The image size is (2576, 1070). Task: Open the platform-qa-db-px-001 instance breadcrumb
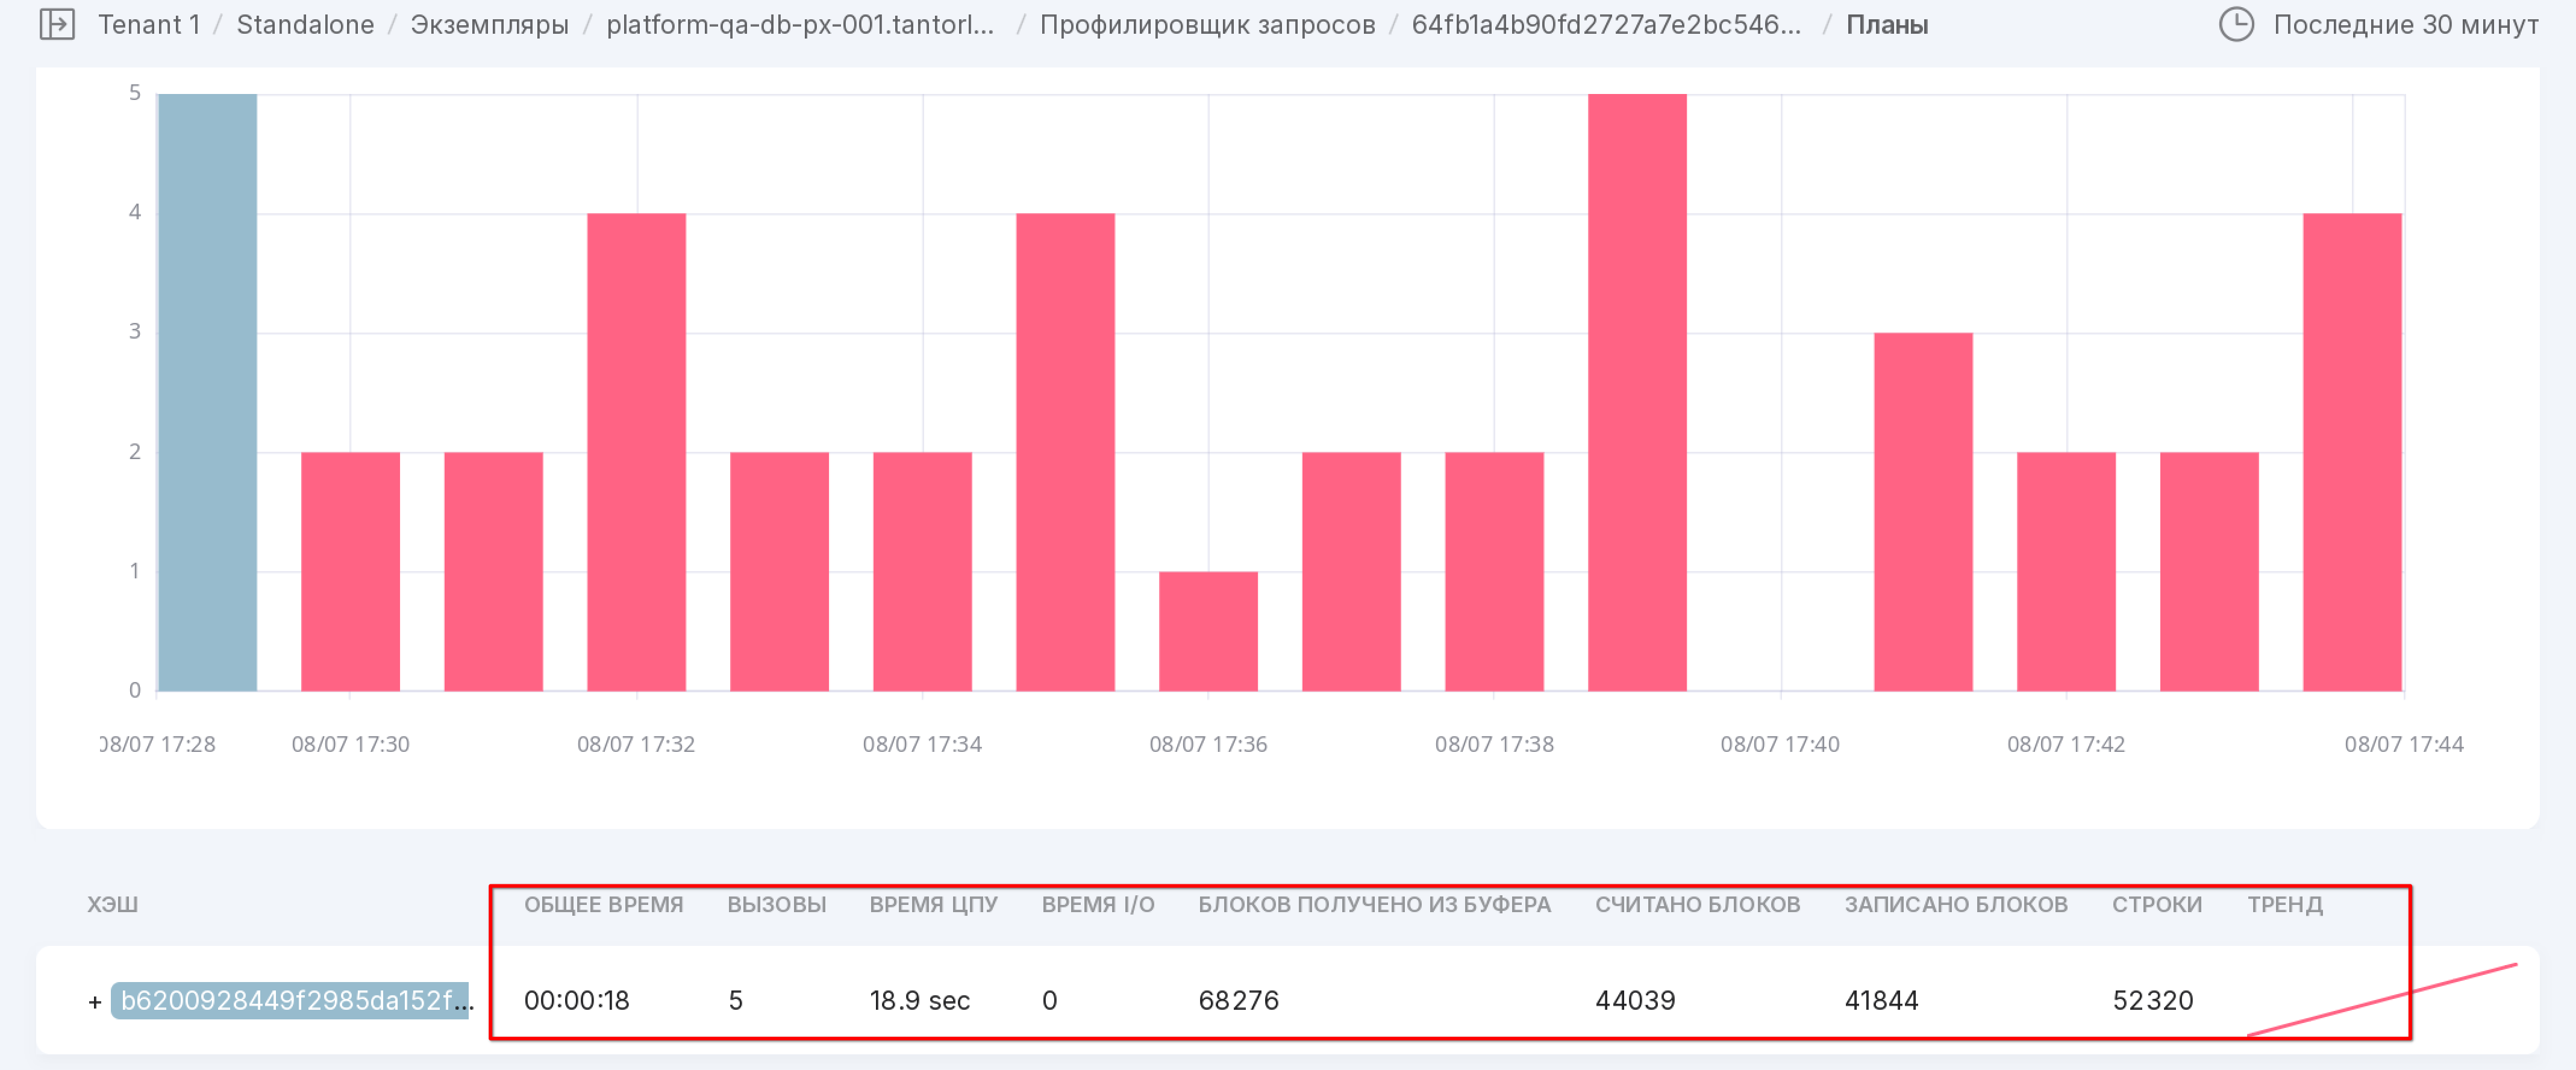(x=800, y=24)
